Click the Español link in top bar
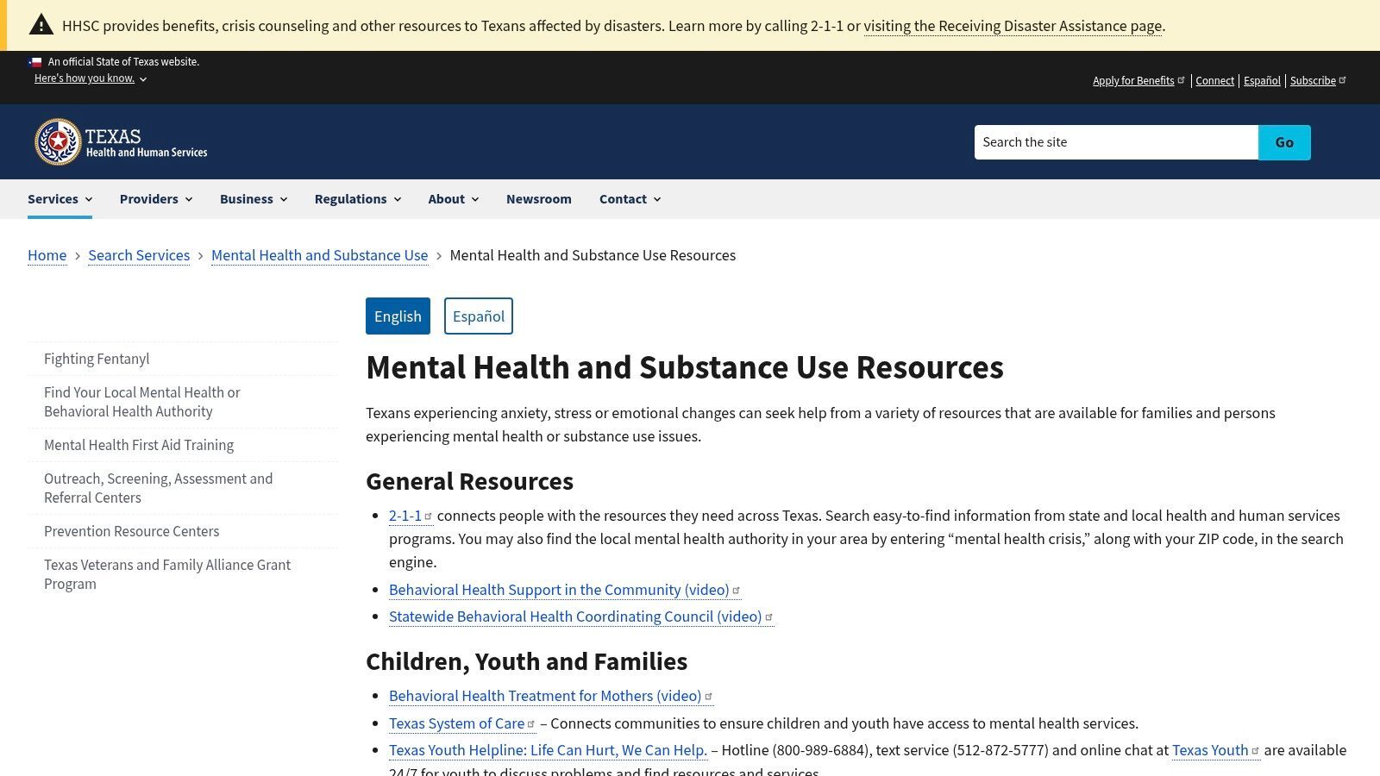The width and height of the screenshot is (1380, 776). [x=1262, y=81]
